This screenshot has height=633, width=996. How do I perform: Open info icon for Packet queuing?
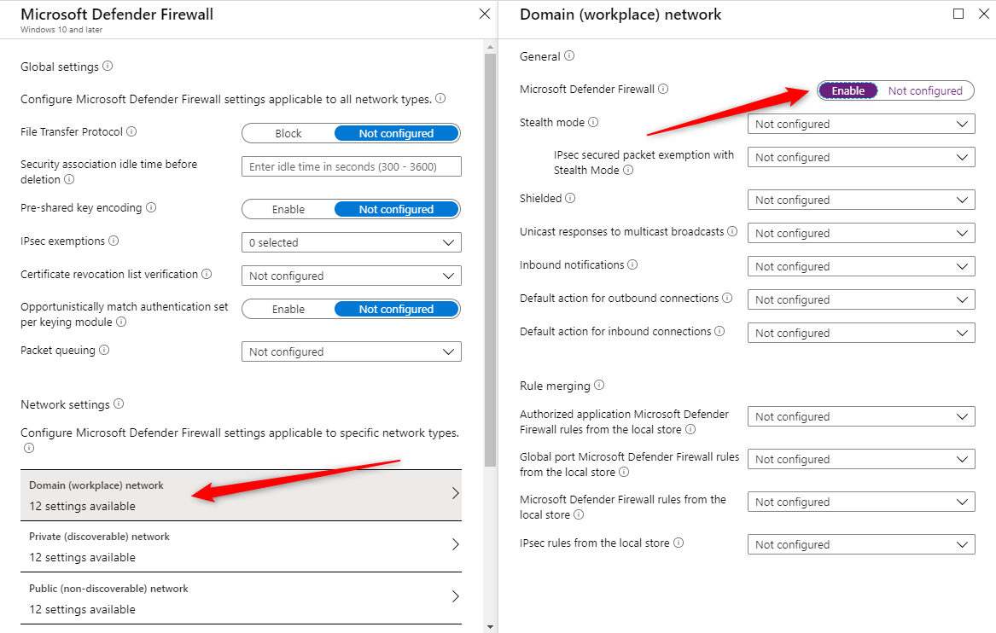pos(104,350)
